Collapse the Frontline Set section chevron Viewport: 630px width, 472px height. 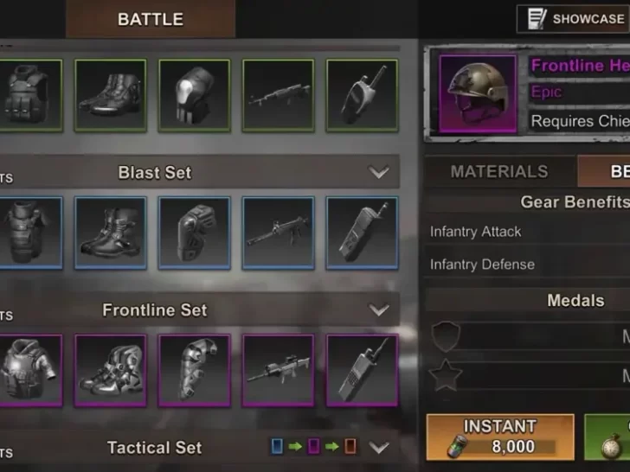pyautogui.click(x=378, y=309)
